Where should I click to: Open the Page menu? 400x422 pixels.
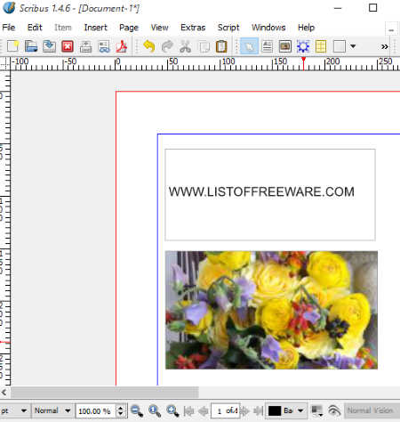pyautogui.click(x=129, y=28)
